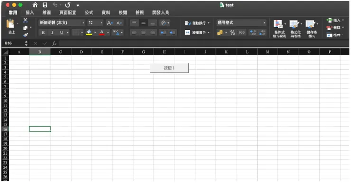Click the accounting currency coins icon
Screen dimensions: 351x183
point(220,33)
